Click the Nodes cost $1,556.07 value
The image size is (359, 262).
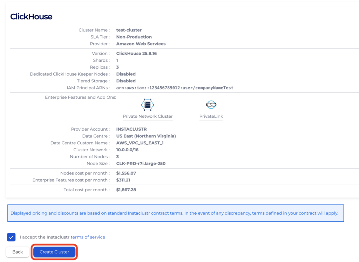[126, 173]
